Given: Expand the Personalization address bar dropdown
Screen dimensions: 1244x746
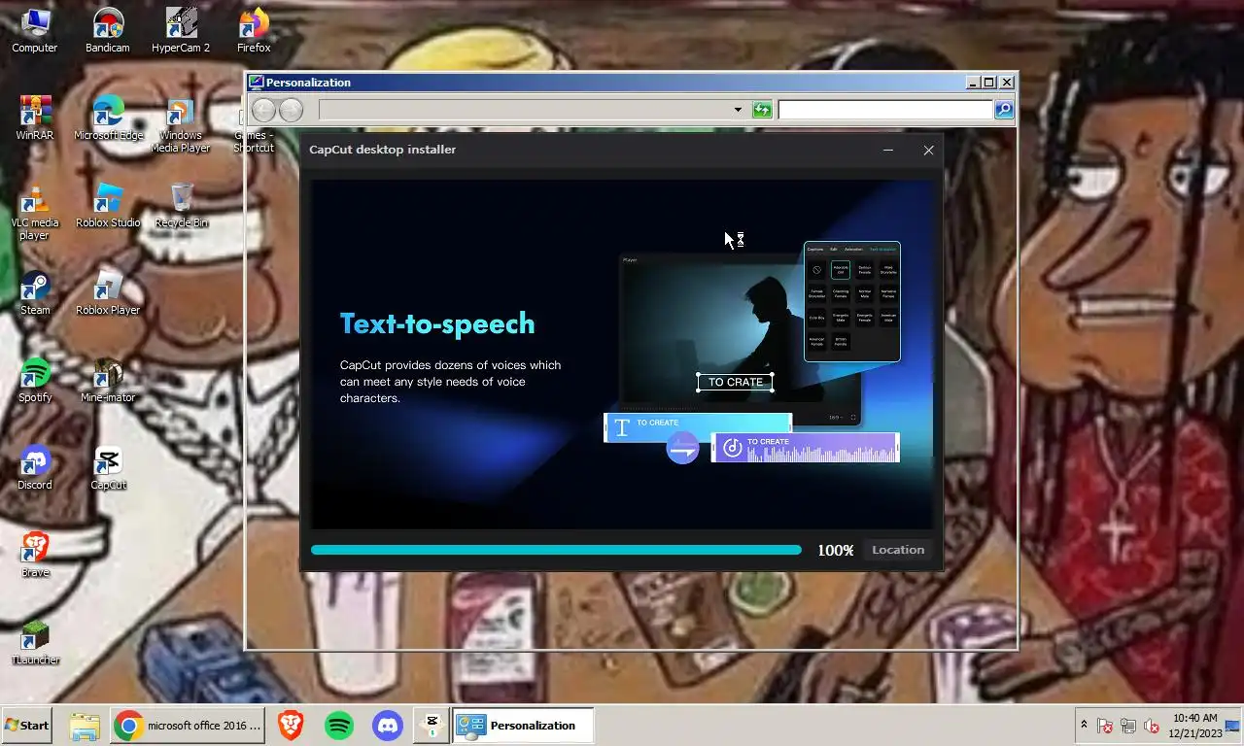Looking at the screenshot, I should coord(738,110).
